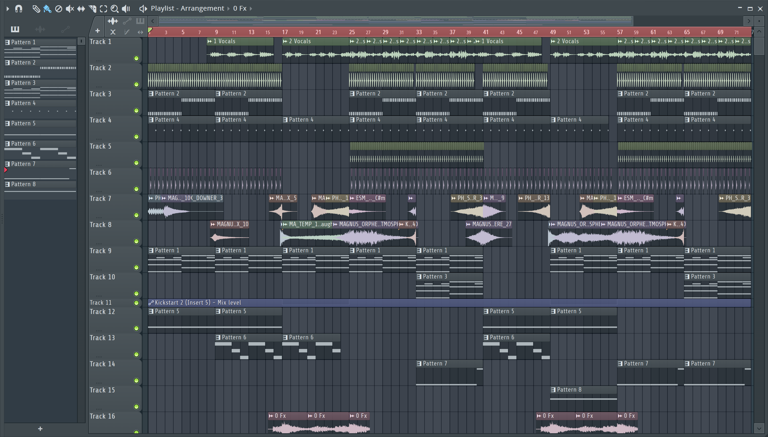Click the speaker preview icon before Playlist title

click(143, 9)
